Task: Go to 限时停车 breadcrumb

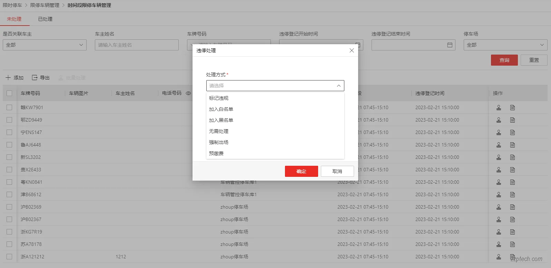Action: (x=12, y=5)
